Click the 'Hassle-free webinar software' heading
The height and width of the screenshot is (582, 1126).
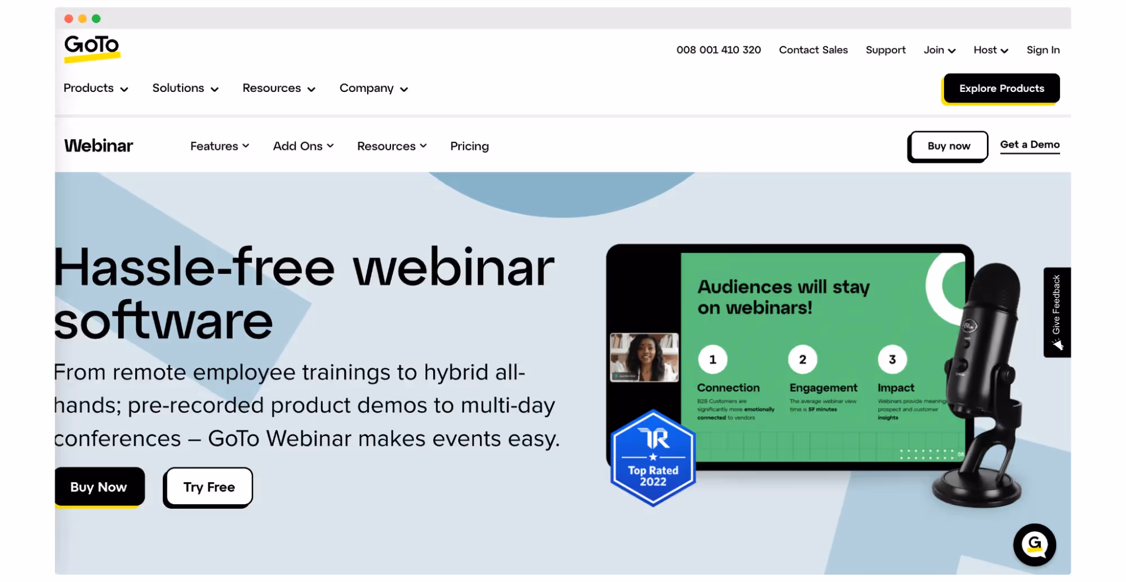304,293
